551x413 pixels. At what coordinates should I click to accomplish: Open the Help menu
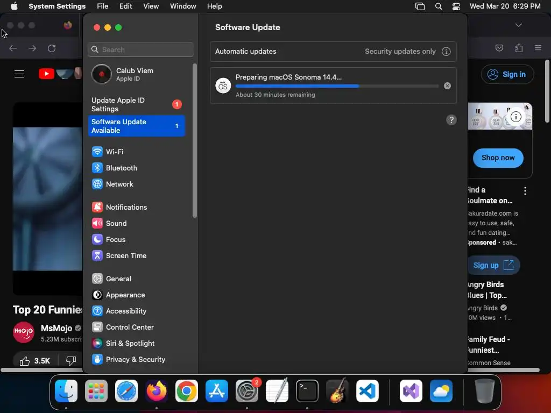(214, 6)
